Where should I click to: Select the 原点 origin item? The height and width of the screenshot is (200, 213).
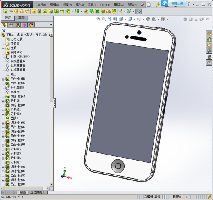(14, 74)
